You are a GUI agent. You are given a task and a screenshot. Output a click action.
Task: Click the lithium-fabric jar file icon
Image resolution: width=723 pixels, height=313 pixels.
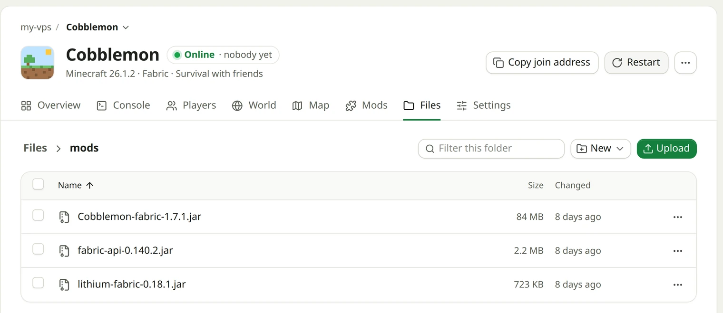coord(64,285)
